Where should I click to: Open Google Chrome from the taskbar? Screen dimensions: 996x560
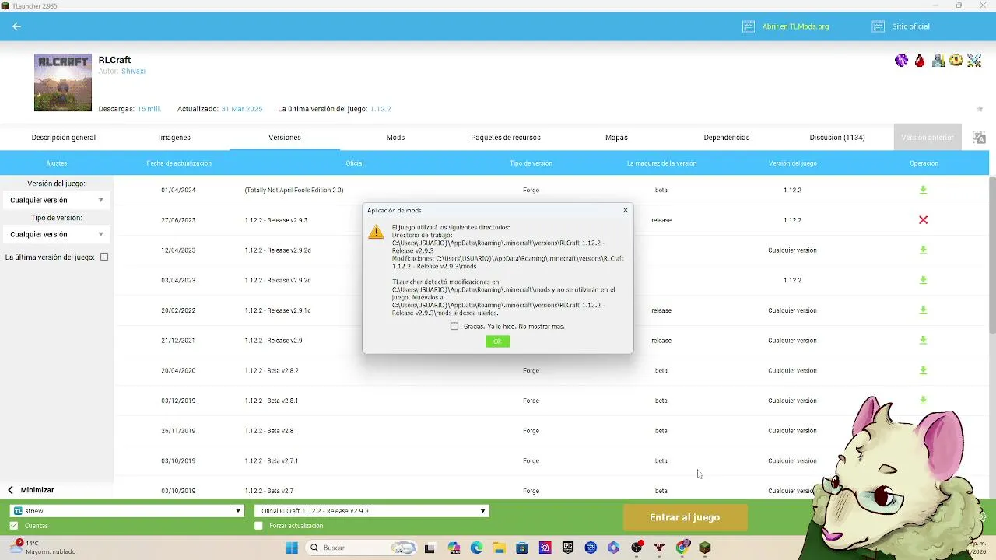click(682, 548)
